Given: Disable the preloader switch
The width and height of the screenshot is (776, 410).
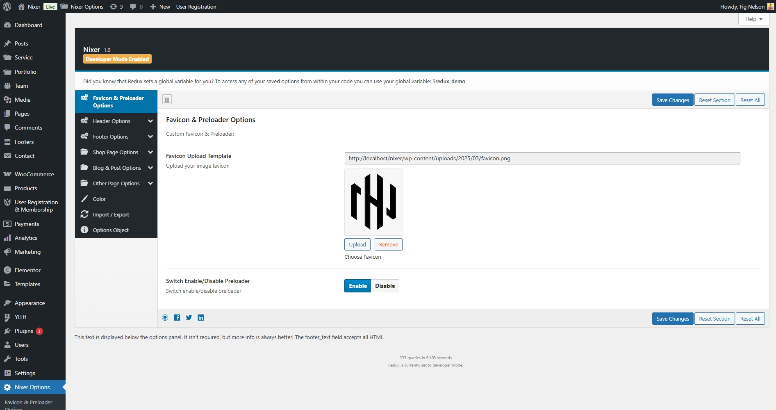Looking at the screenshot, I should pyautogui.click(x=385, y=286).
